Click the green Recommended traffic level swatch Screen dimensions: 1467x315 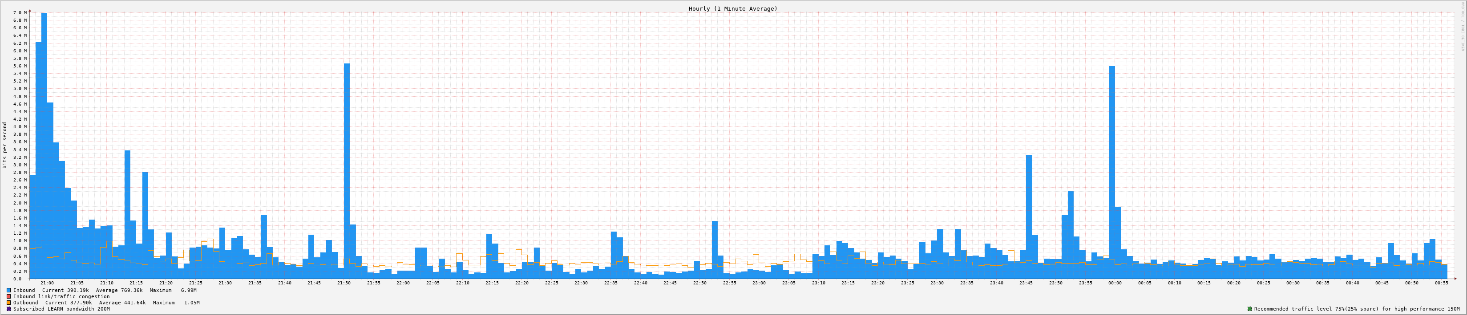(x=1249, y=309)
